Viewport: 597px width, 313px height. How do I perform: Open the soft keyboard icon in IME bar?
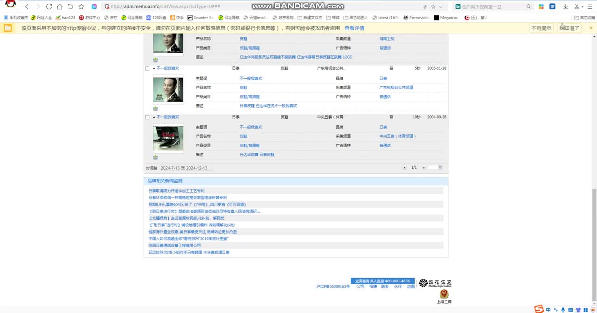coord(570,310)
